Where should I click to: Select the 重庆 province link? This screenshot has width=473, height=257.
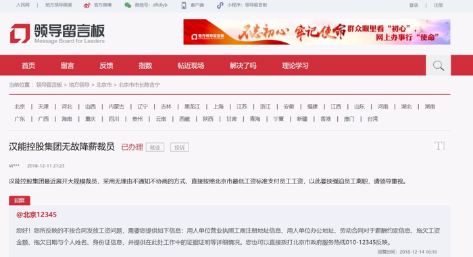[91, 119]
